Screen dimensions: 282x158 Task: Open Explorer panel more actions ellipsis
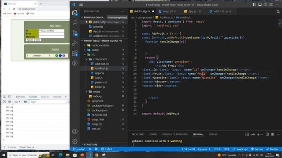point(122,11)
